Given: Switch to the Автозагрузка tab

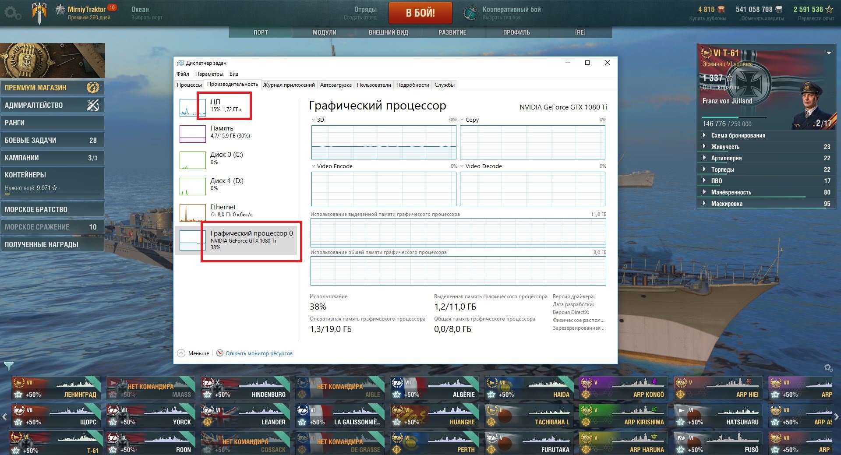Looking at the screenshot, I should click(336, 85).
